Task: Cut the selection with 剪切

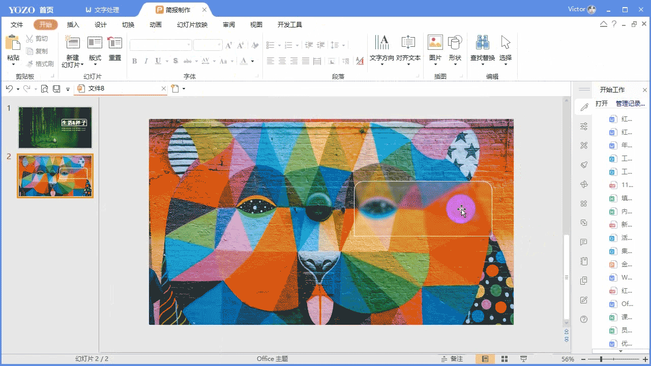Action: (37, 39)
